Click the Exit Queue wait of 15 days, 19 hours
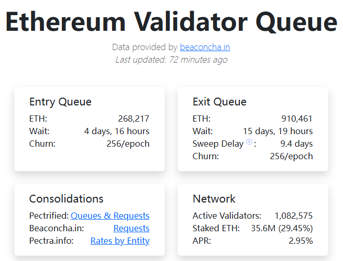 tap(278, 131)
